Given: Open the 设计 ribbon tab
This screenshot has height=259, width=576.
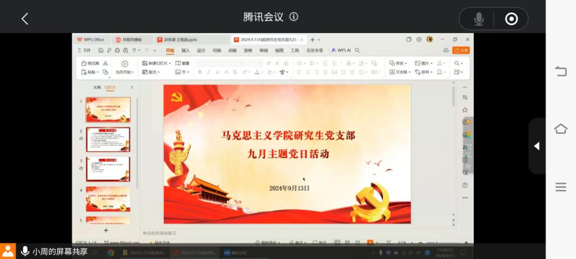Looking at the screenshot, I should 201,50.
